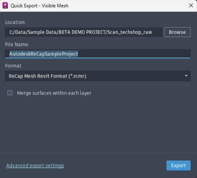
Task: Click the Format dropdown arrow
Action: click(186, 76)
